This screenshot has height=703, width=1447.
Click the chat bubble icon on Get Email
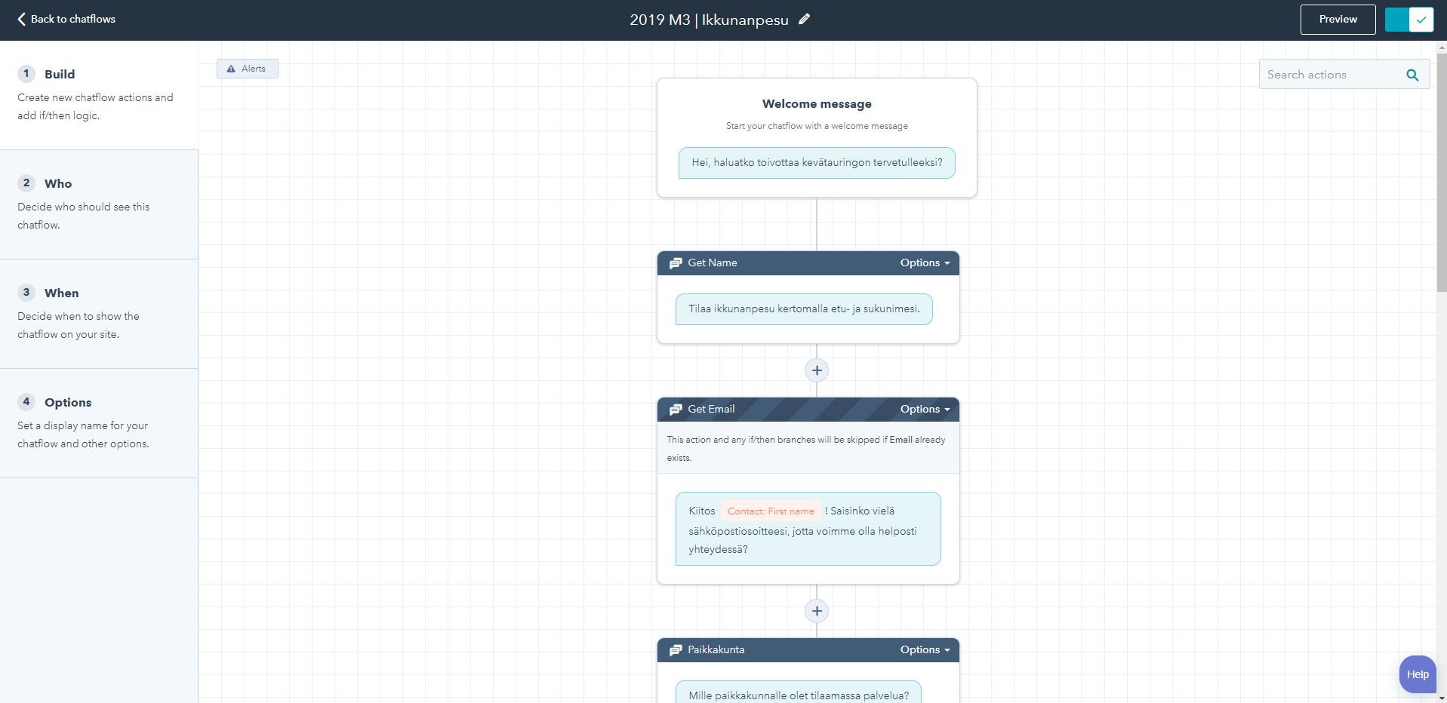click(676, 409)
